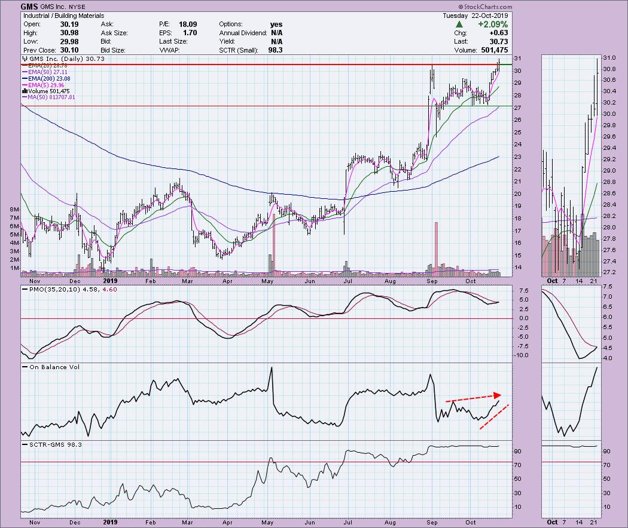Click the red dashed arrowhead on On Balance Vol

pyautogui.click(x=497, y=394)
